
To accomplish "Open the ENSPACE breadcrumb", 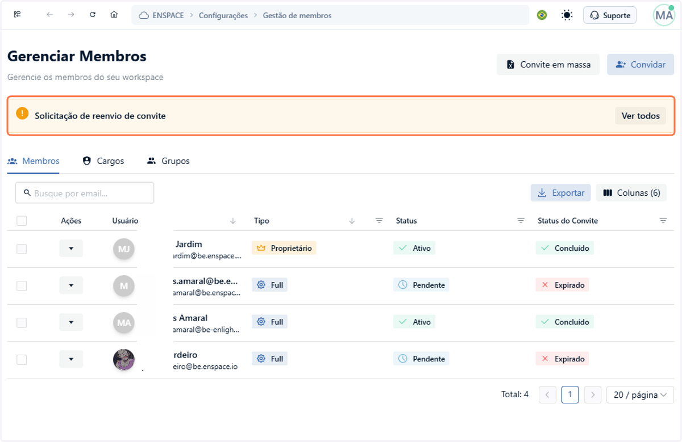I will click(x=162, y=15).
